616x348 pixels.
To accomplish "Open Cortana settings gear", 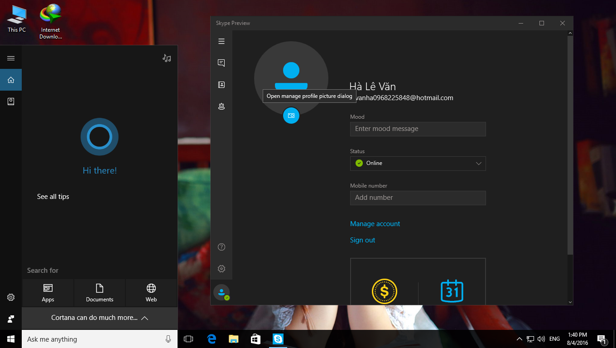I will (11, 297).
